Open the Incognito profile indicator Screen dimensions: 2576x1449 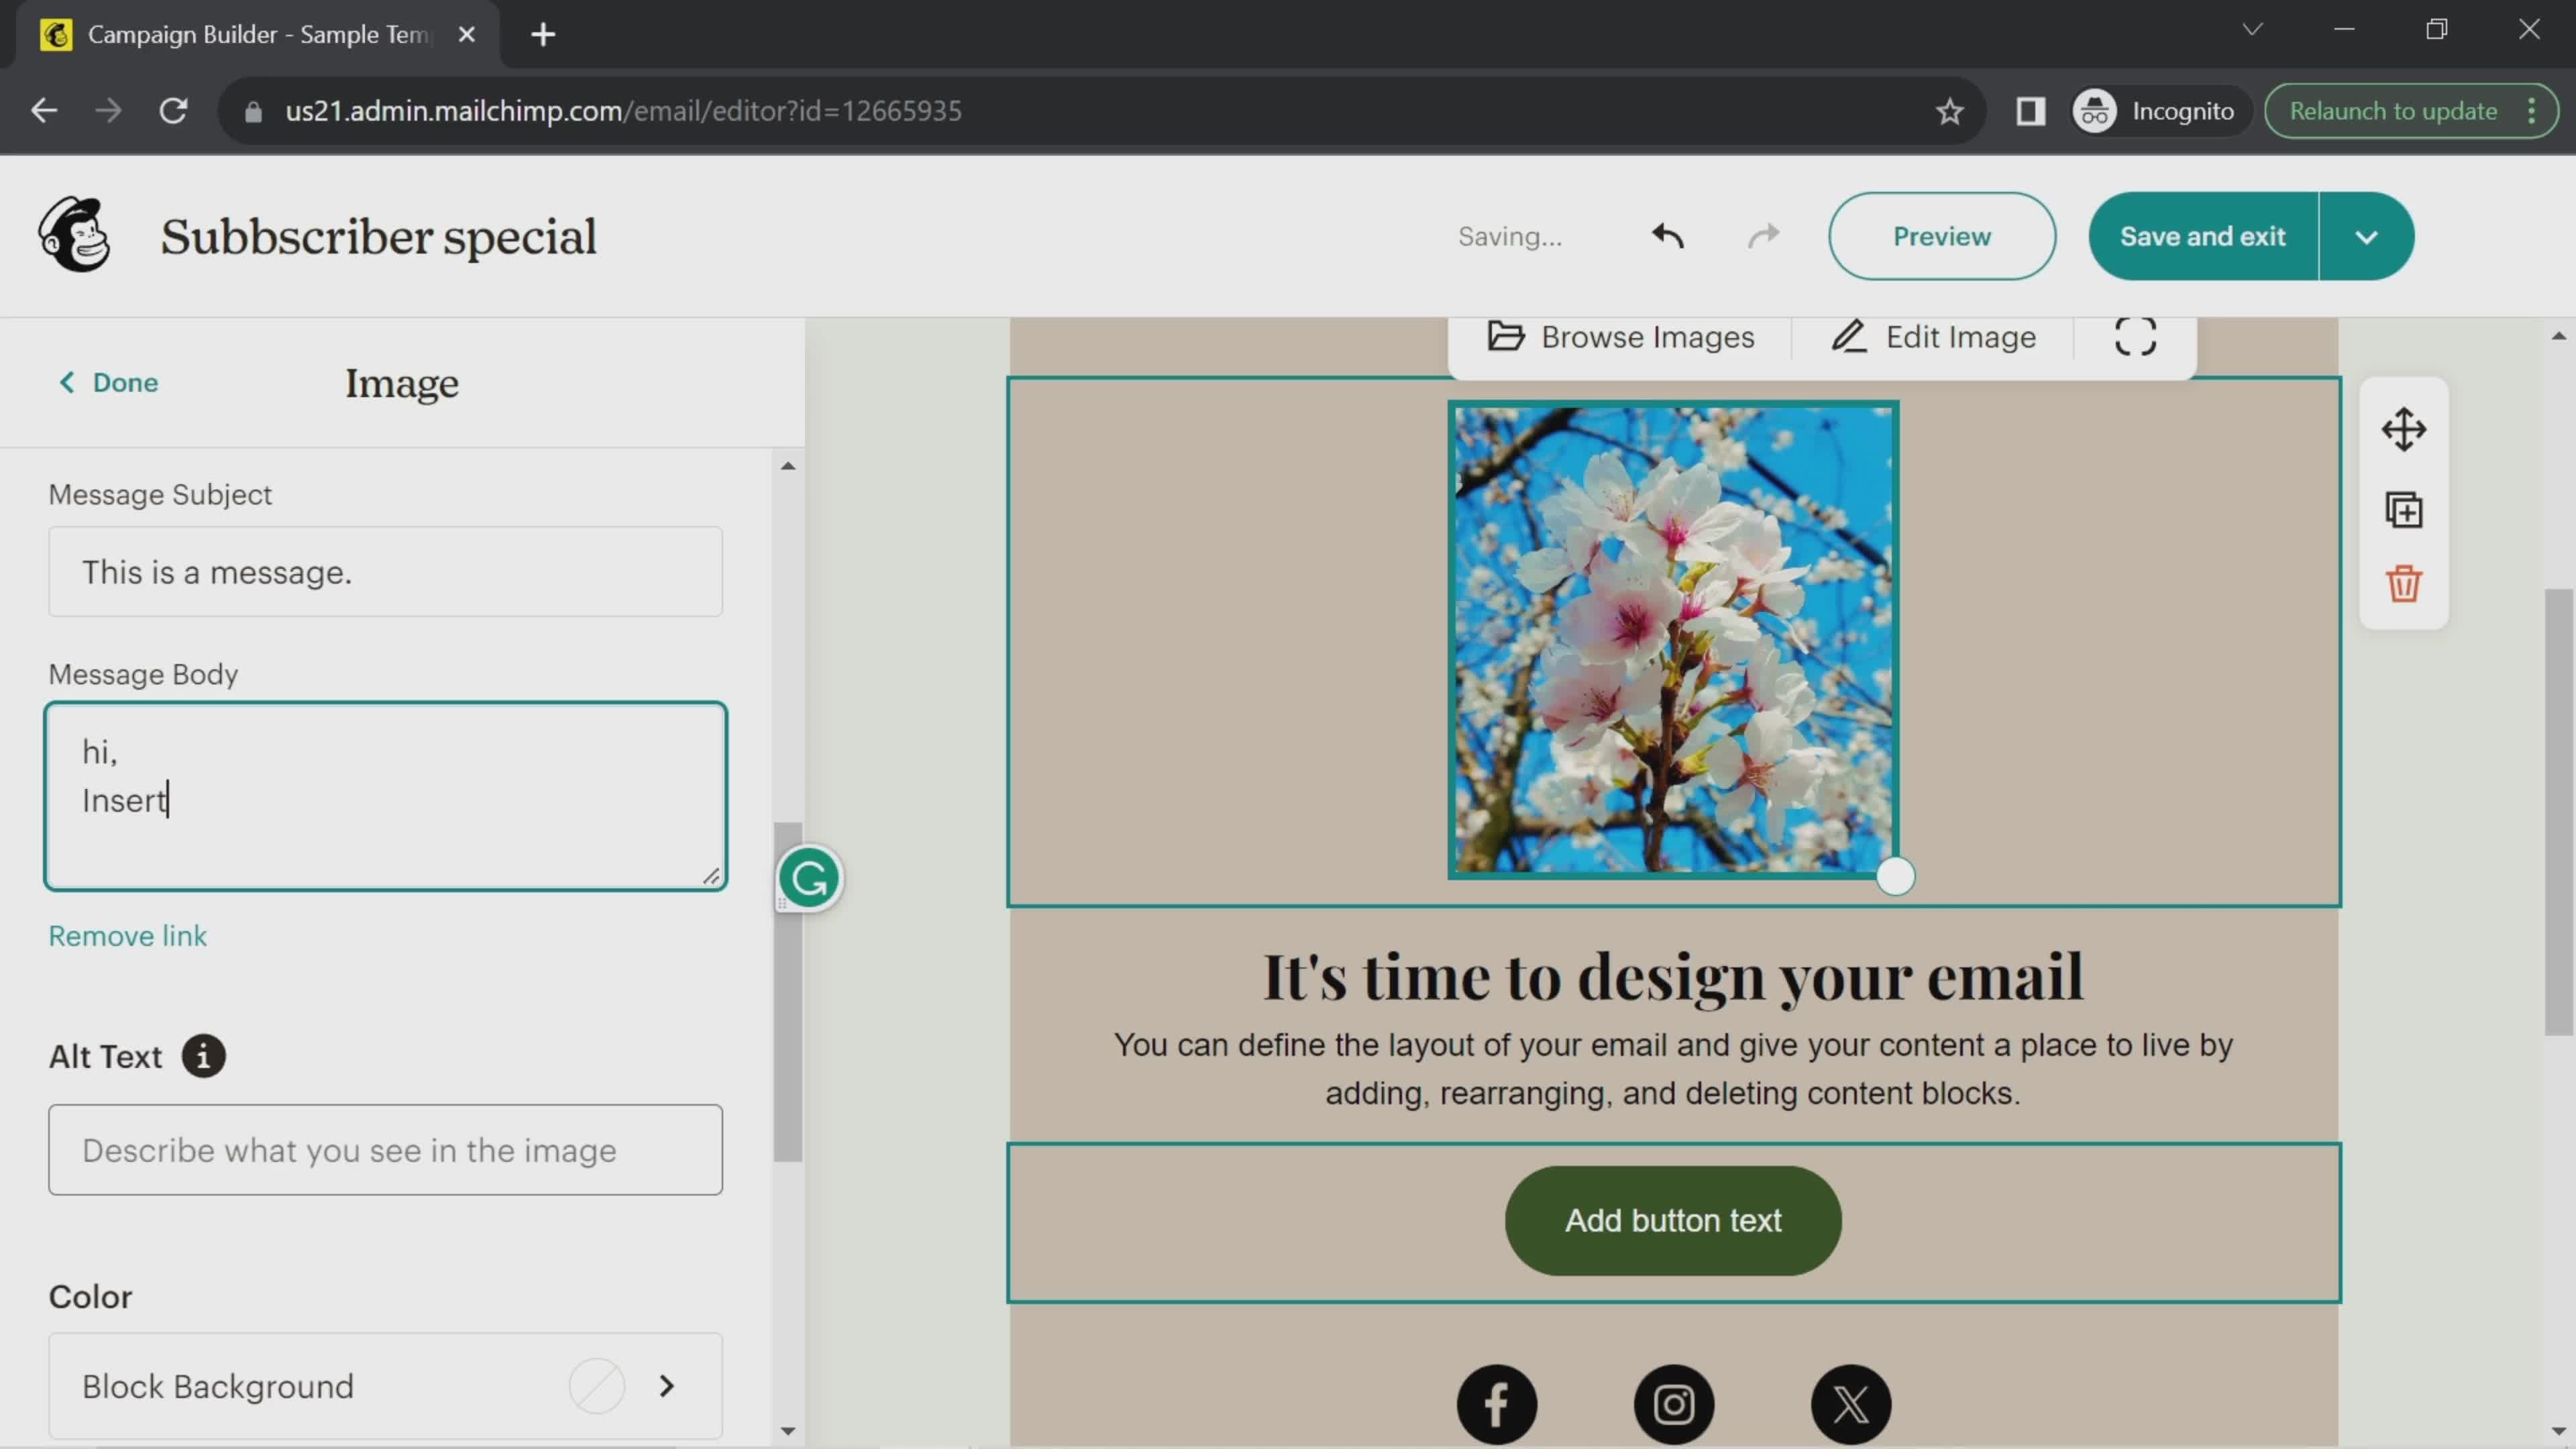2155,111
